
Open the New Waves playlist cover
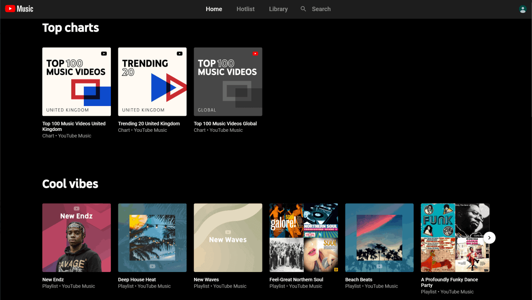coord(228,237)
